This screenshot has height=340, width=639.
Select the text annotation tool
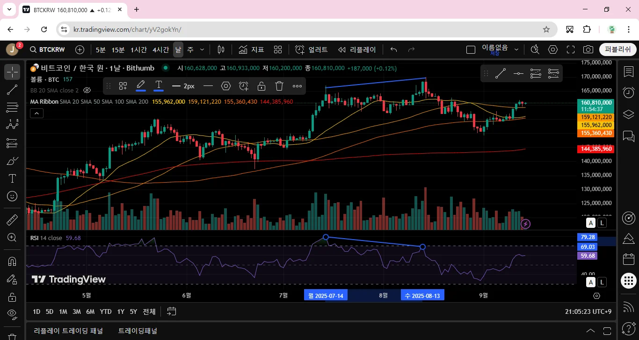12,178
